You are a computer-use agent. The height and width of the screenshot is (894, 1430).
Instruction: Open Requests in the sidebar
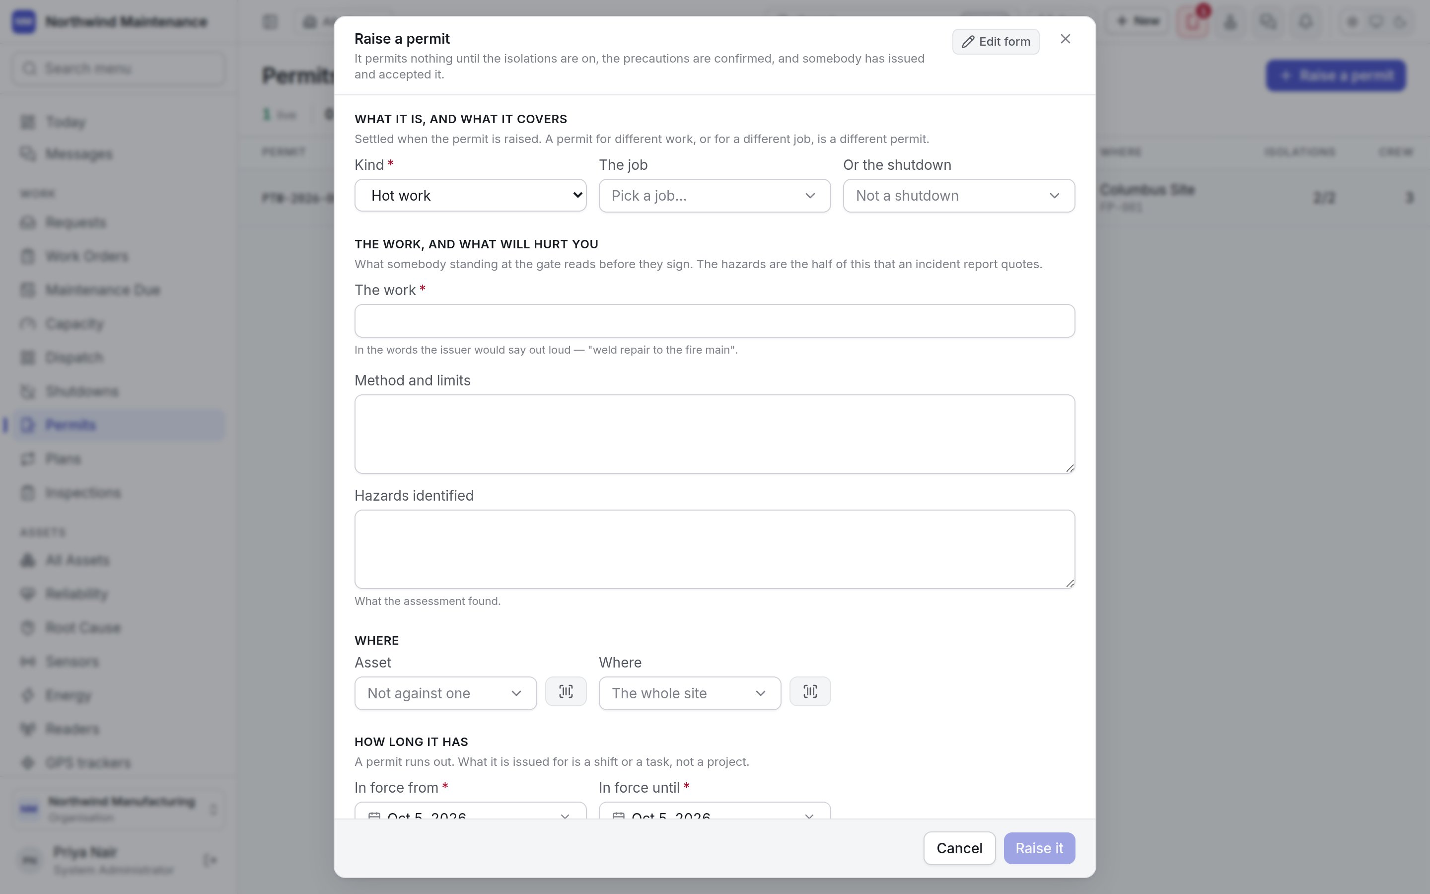(x=118, y=223)
